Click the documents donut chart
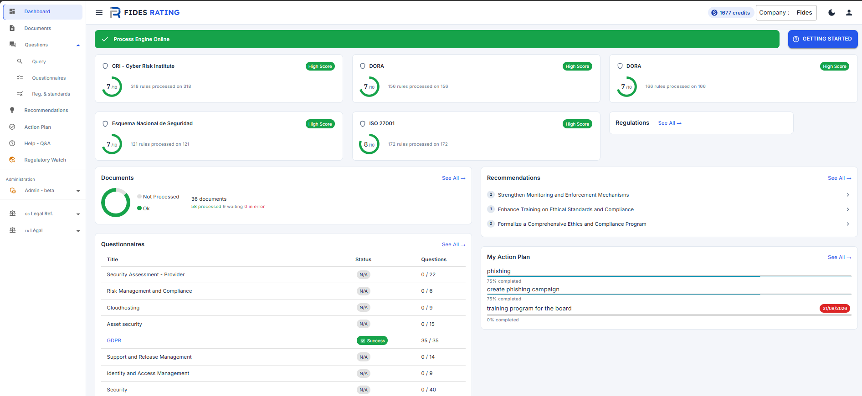The height and width of the screenshot is (396, 862). coord(116,203)
